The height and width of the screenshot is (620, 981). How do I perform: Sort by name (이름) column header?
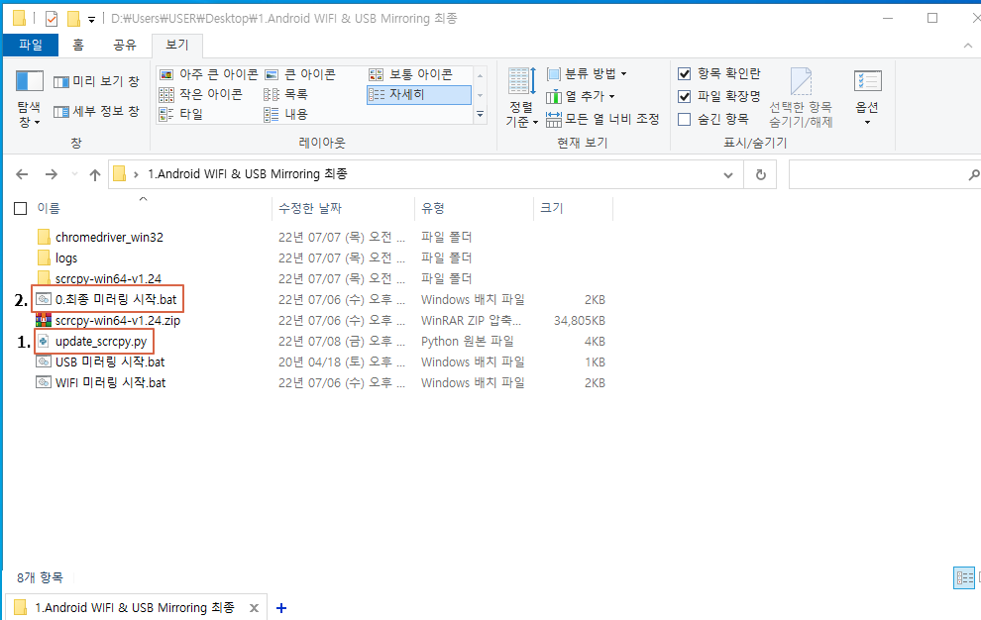(49, 208)
